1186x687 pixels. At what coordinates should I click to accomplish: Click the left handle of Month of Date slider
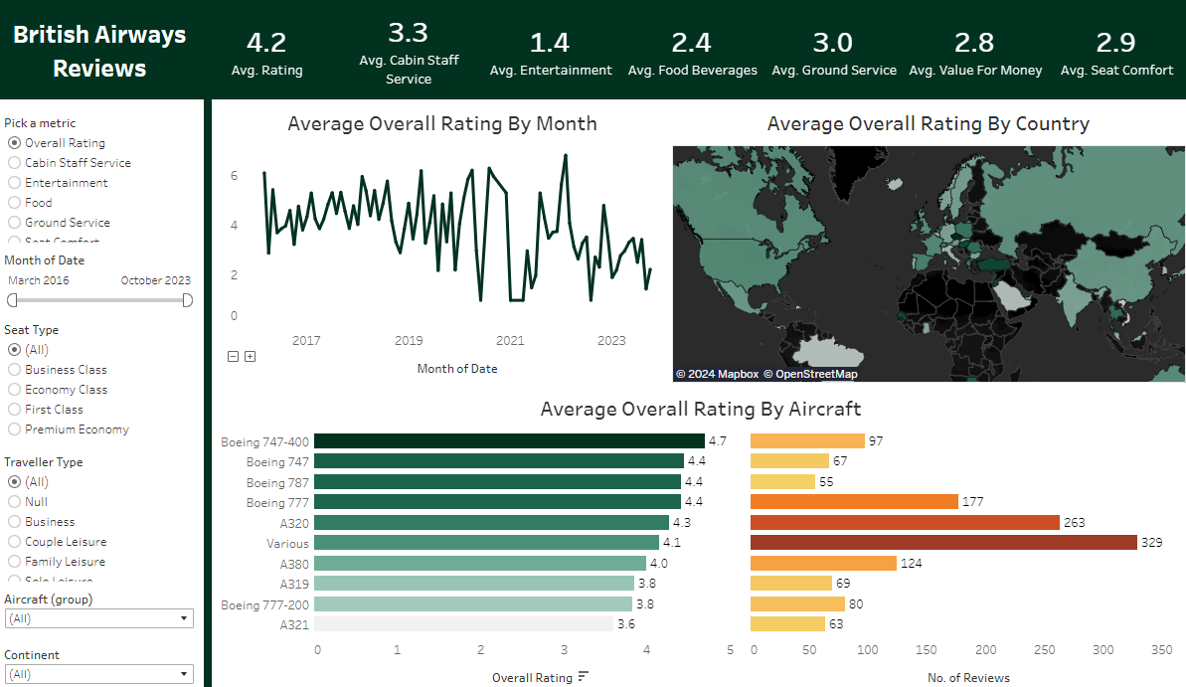(x=13, y=300)
